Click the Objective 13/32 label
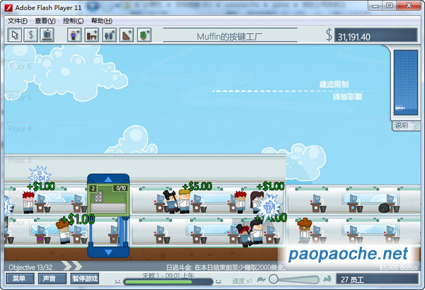Viewport: 425px width, 290px height. [x=30, y=267]
